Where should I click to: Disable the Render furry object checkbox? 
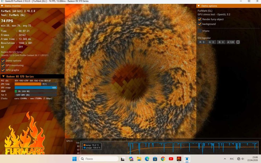click(200, 19)
